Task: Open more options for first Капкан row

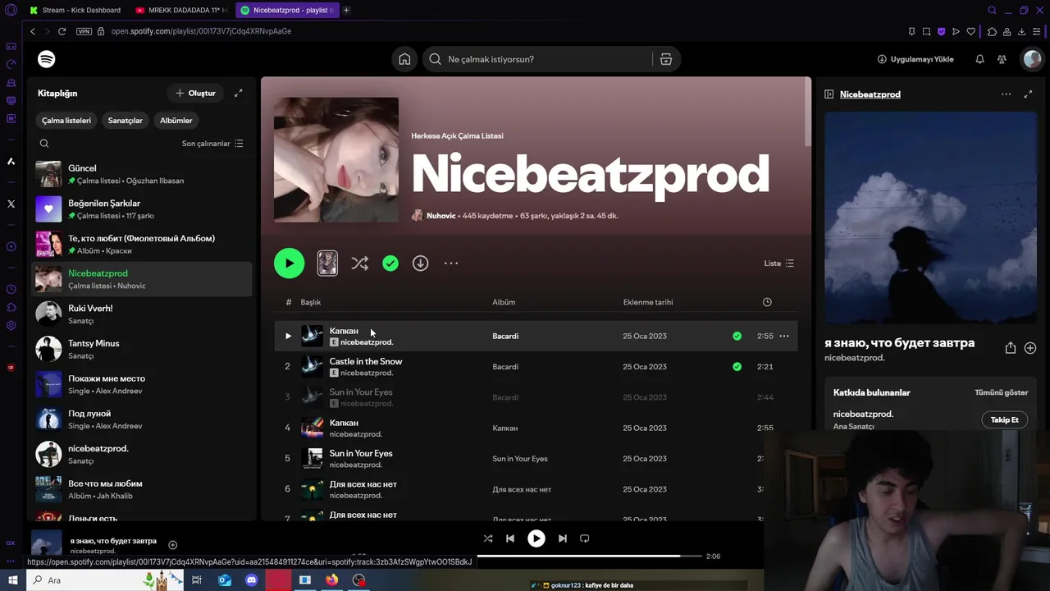Action: pyautogui.click(x=784, y=336)
